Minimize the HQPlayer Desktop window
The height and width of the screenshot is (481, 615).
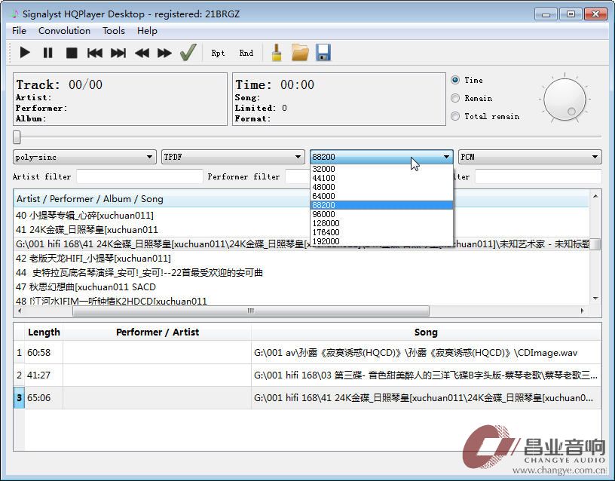(x=546, y=14)
